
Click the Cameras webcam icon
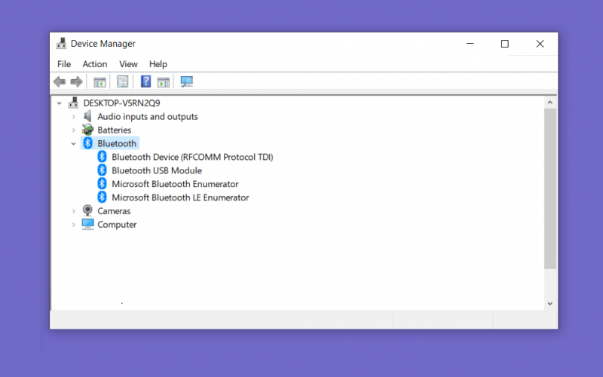click(87, 210)
